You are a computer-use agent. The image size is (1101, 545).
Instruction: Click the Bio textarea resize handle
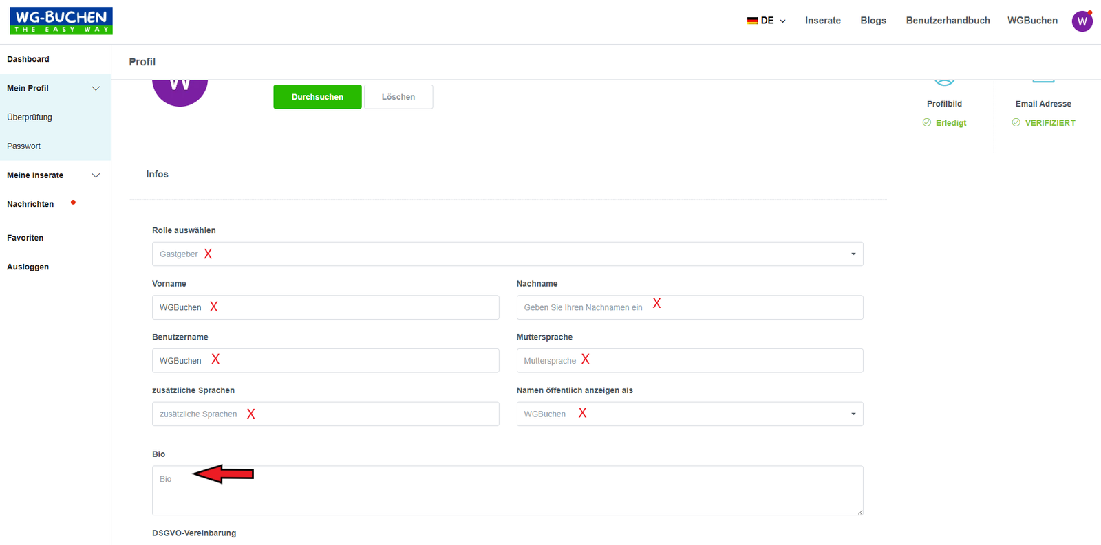(859, 511)
